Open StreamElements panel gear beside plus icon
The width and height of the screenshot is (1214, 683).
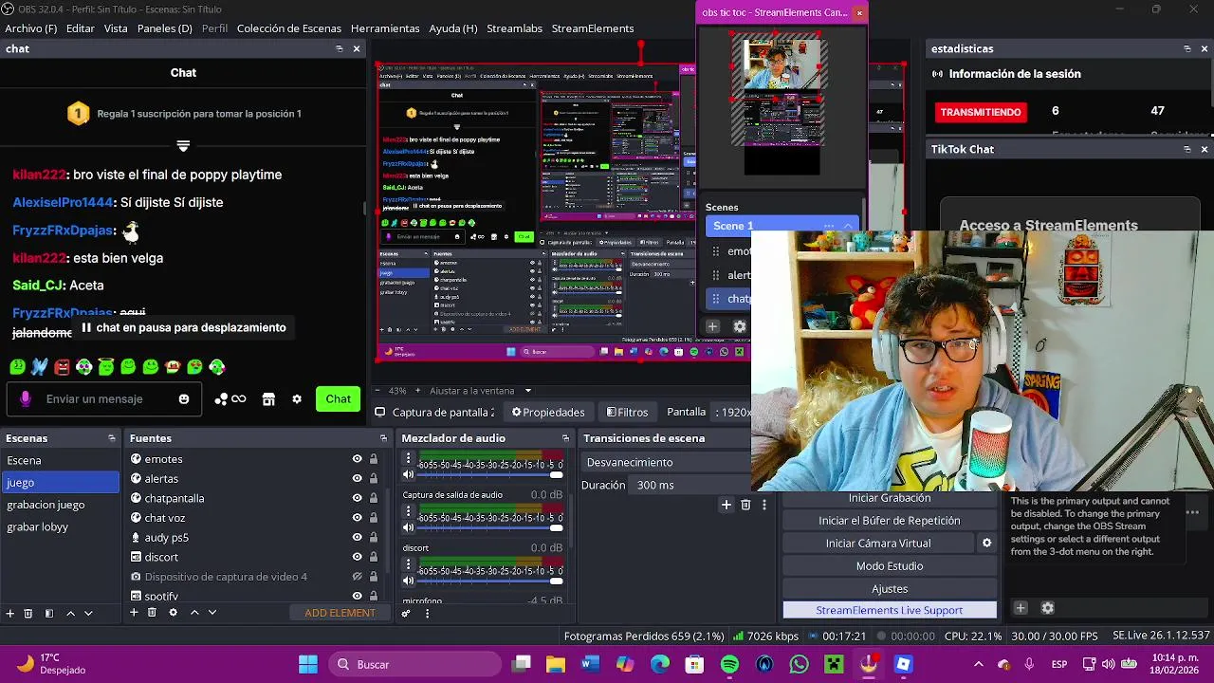click(x=1048, y=608)
